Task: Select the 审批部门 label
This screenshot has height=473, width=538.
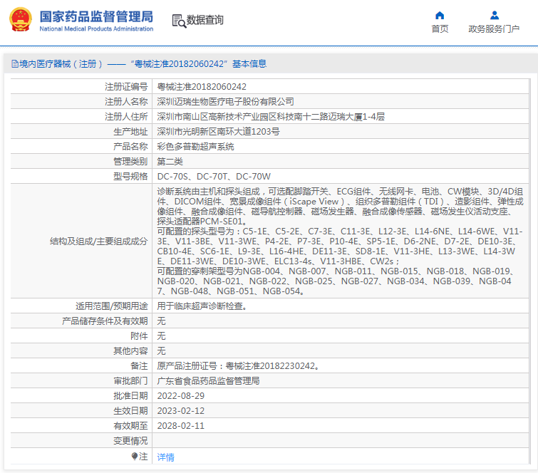Action: [130, 380]
